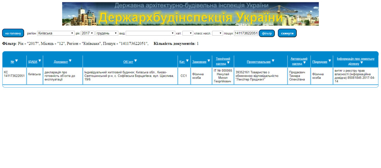Screen dimensions: 381x168
Task: Click the sort arrow icon beside № column
Action: pos(17,61)
